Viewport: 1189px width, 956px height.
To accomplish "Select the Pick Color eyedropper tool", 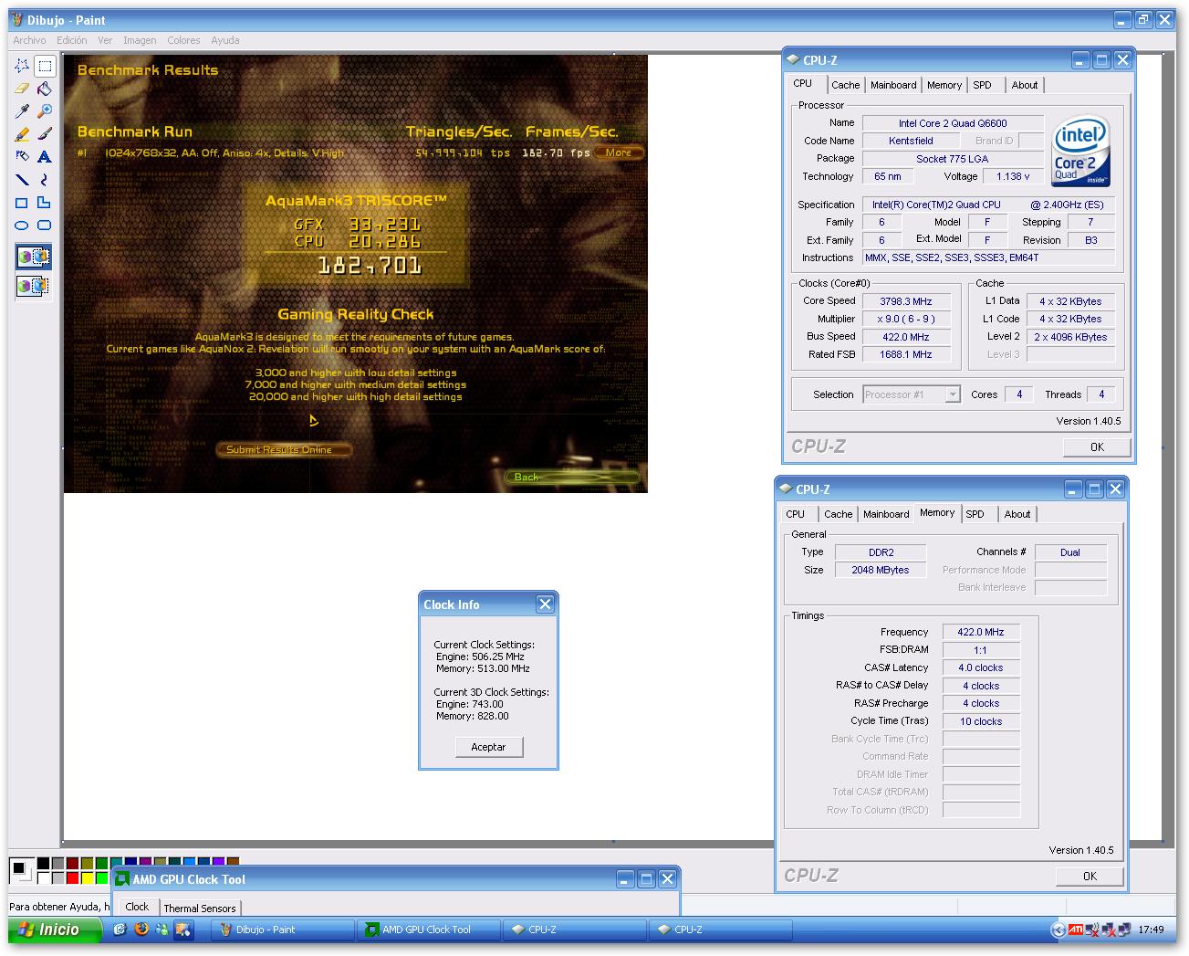I will point(22,111).
